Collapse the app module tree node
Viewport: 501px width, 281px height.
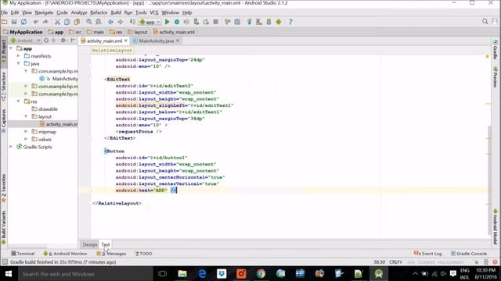coord(11,48)
